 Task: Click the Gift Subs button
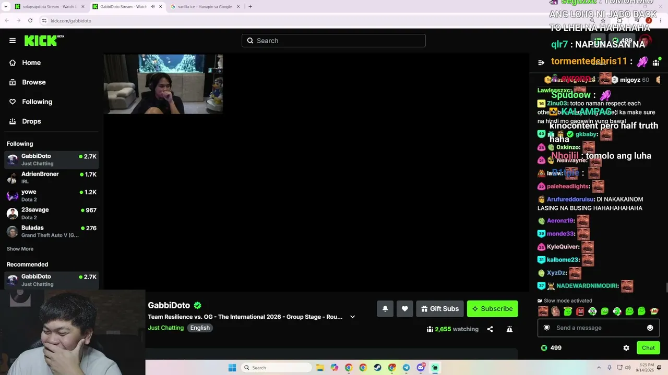(x=439, y=309)
